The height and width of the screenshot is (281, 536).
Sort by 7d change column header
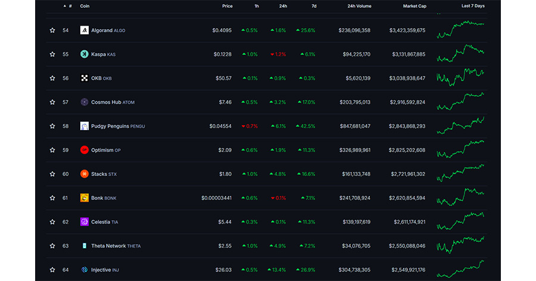(x=314, y=6)
